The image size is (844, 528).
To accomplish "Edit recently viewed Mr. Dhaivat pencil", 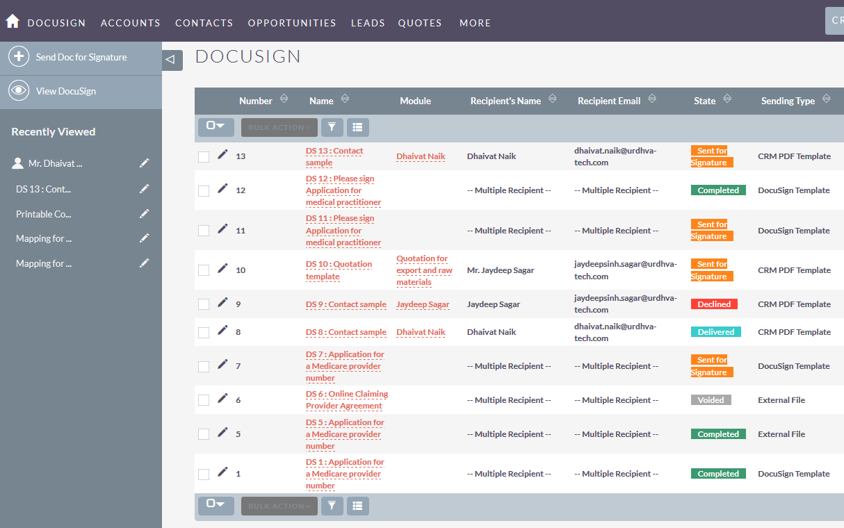I will pyautogui.click(x=144, y=163).
